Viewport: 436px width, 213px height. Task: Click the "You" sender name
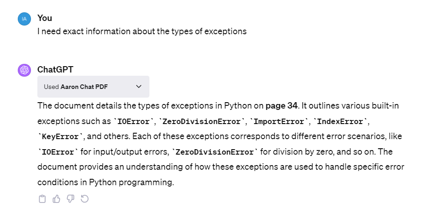[x=45, y=18]
